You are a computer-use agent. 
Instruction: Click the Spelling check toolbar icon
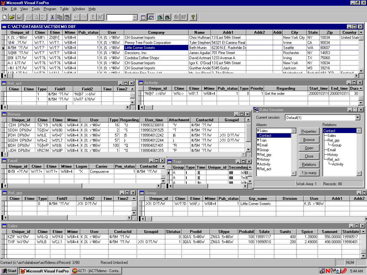(x=44, y=17)
